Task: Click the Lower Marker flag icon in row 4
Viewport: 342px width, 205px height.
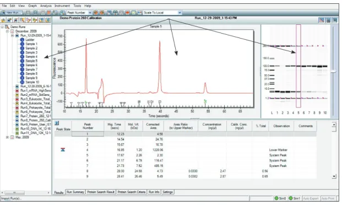Action: (x=63, y=150)
